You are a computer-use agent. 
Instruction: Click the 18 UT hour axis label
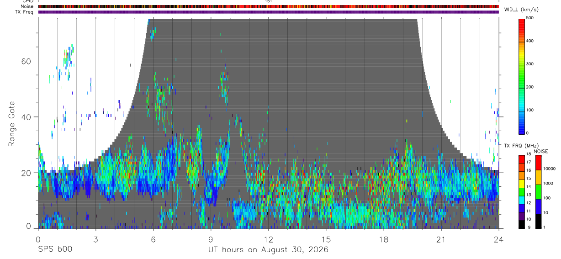(x=384, y=239)
